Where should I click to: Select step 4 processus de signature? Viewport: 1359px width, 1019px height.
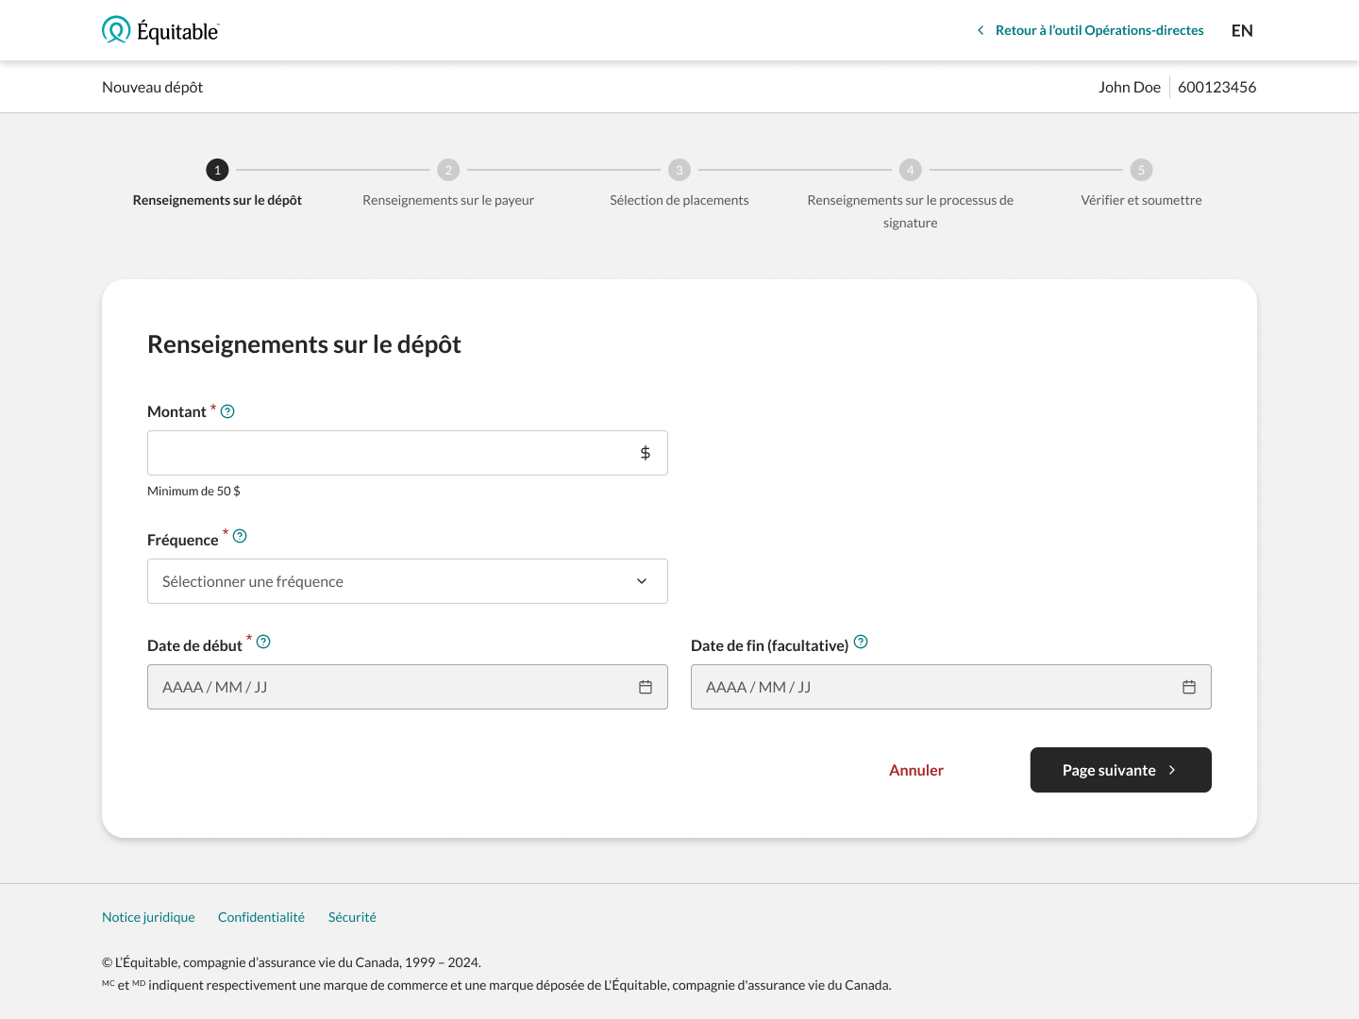911,194
